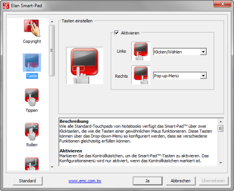Open the Rollen settings icon
Screen dimensions: 234x191
pyautogui.click(x=32, y=131)
